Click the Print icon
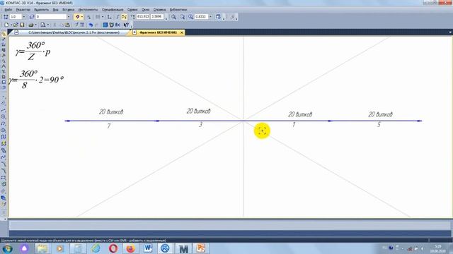Viewport: 453px width, 254px height. pyautogui.click(x=31, y=25)
